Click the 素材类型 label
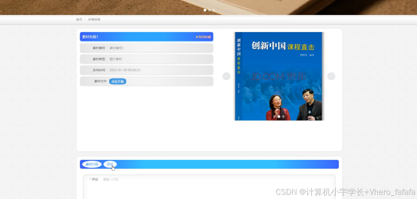 tap(99, 59)
